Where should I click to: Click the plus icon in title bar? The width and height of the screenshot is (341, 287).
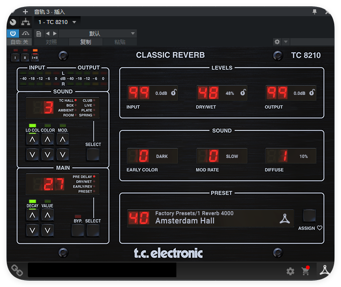(25, 12)
